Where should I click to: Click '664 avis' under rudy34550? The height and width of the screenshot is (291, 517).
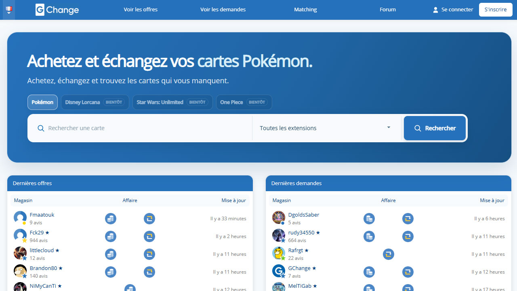coord(297,240)
